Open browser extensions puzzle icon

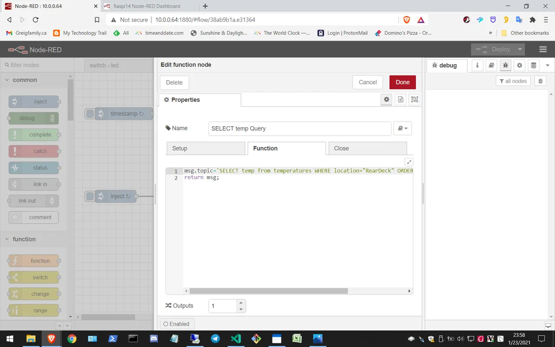(x=532, y=20)
